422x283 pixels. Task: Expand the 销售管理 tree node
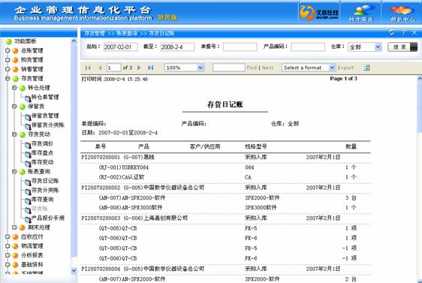tap(8, 69)
